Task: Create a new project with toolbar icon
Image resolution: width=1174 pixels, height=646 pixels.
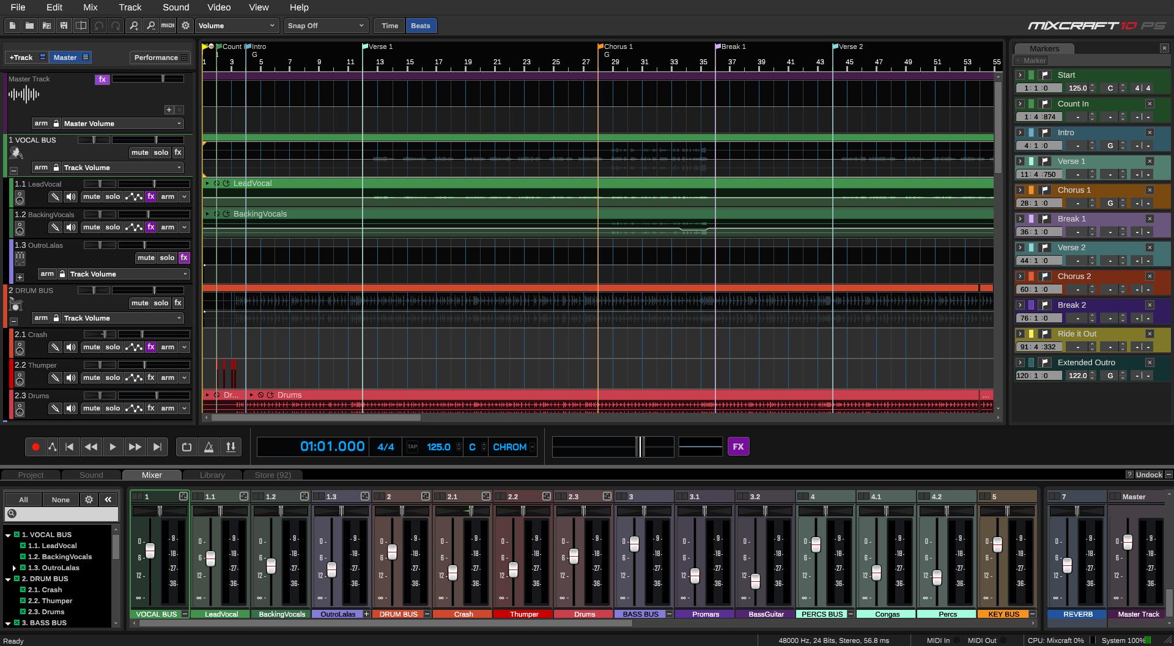Action: [12, 26]
